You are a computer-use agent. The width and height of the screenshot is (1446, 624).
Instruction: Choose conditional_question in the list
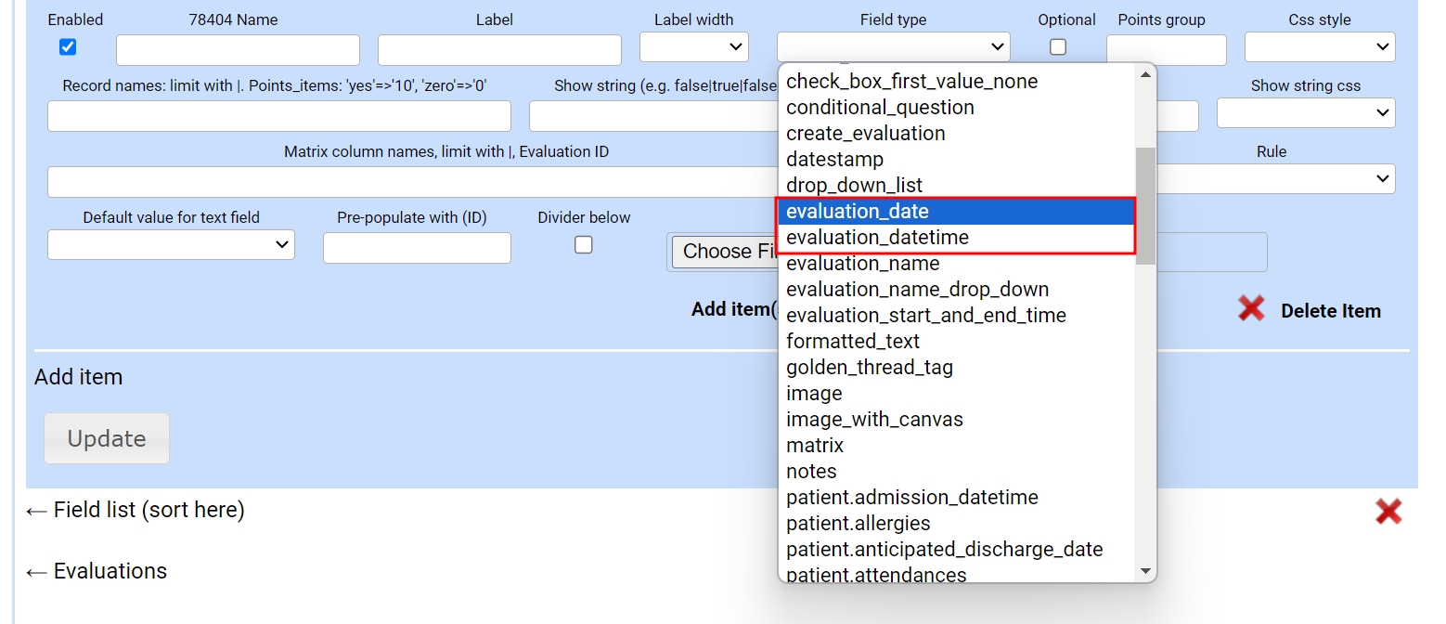pyautogui.click(x=880, y=108)
